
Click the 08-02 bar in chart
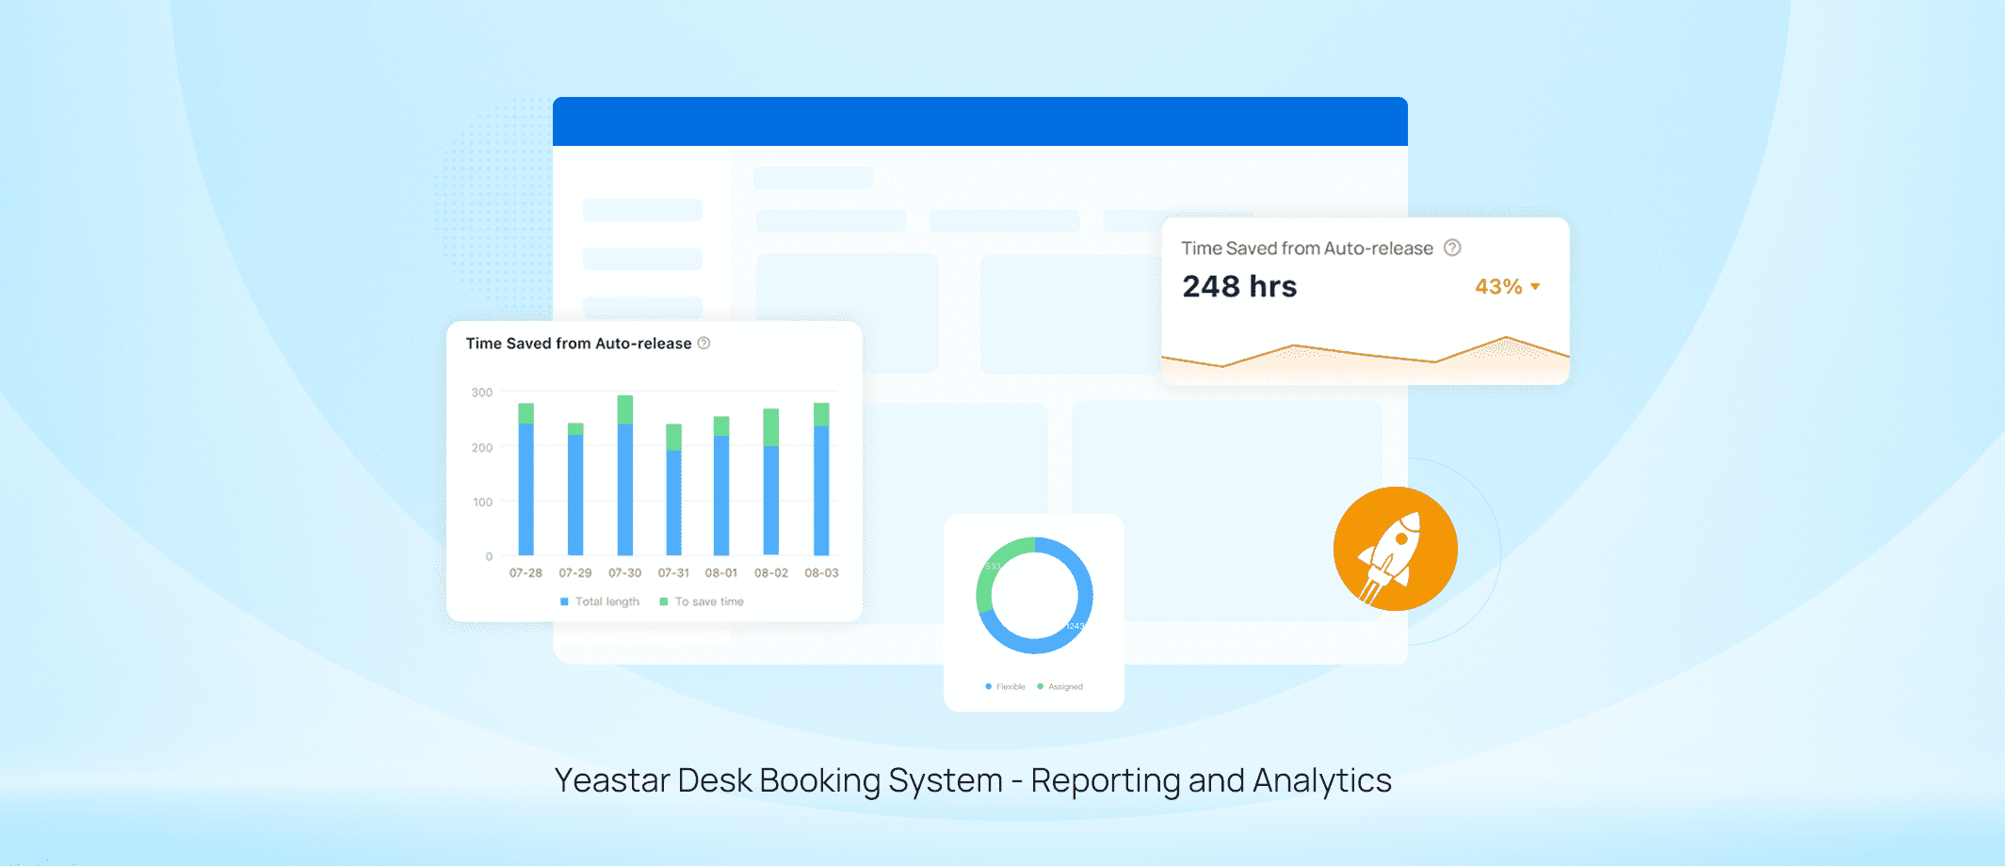(770, 482)
